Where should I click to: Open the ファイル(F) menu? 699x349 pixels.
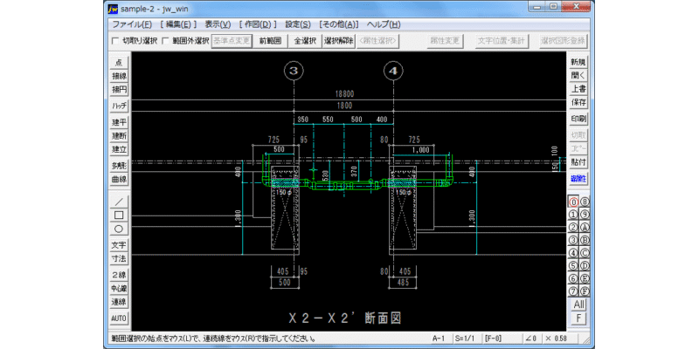[132, 24]
